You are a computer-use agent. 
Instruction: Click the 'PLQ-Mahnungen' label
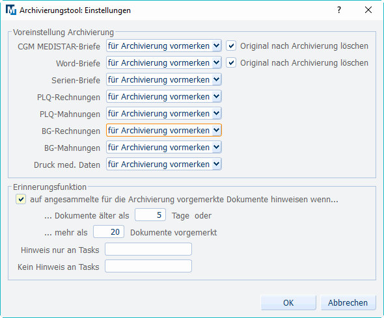click(x=70, y=114)
